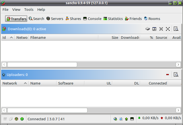Toggle the clients pane layout icon
The image size is (183, 125).
pyautogui.click(x=154, y=29)
